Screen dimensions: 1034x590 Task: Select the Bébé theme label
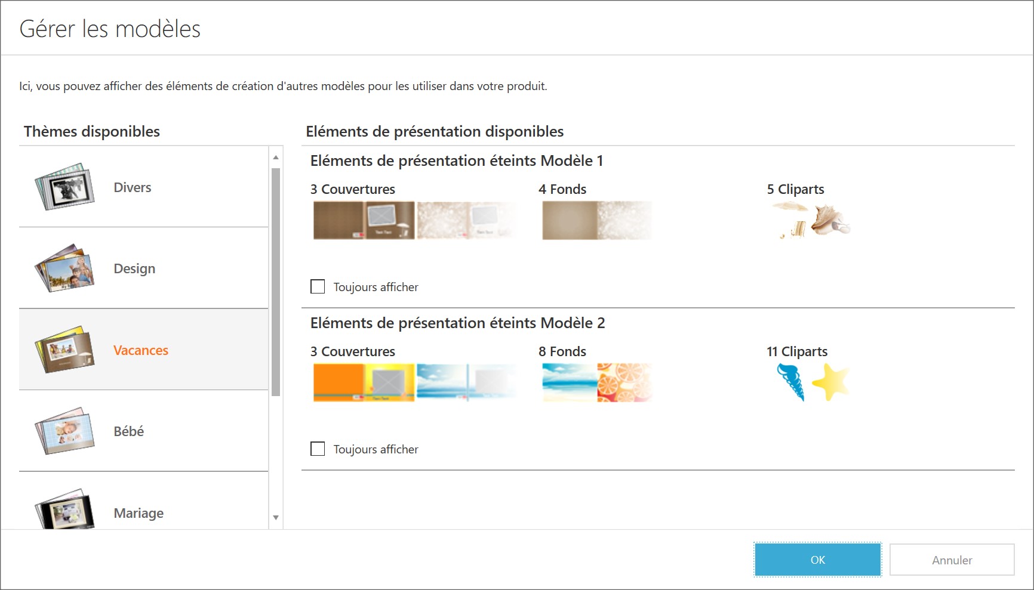129,431
